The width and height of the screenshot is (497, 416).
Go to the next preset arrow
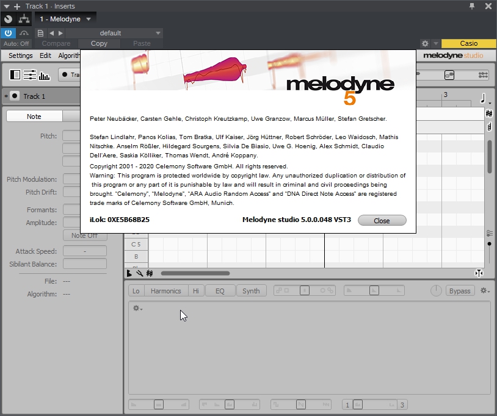click(x=60, y=33)
